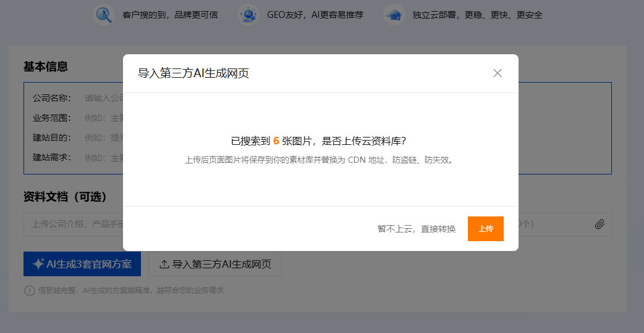Screen dimensions: 644x333
Task: Click the hint 信息越完整，AI生成的方案越精准
Action: [x=131, y=290]
